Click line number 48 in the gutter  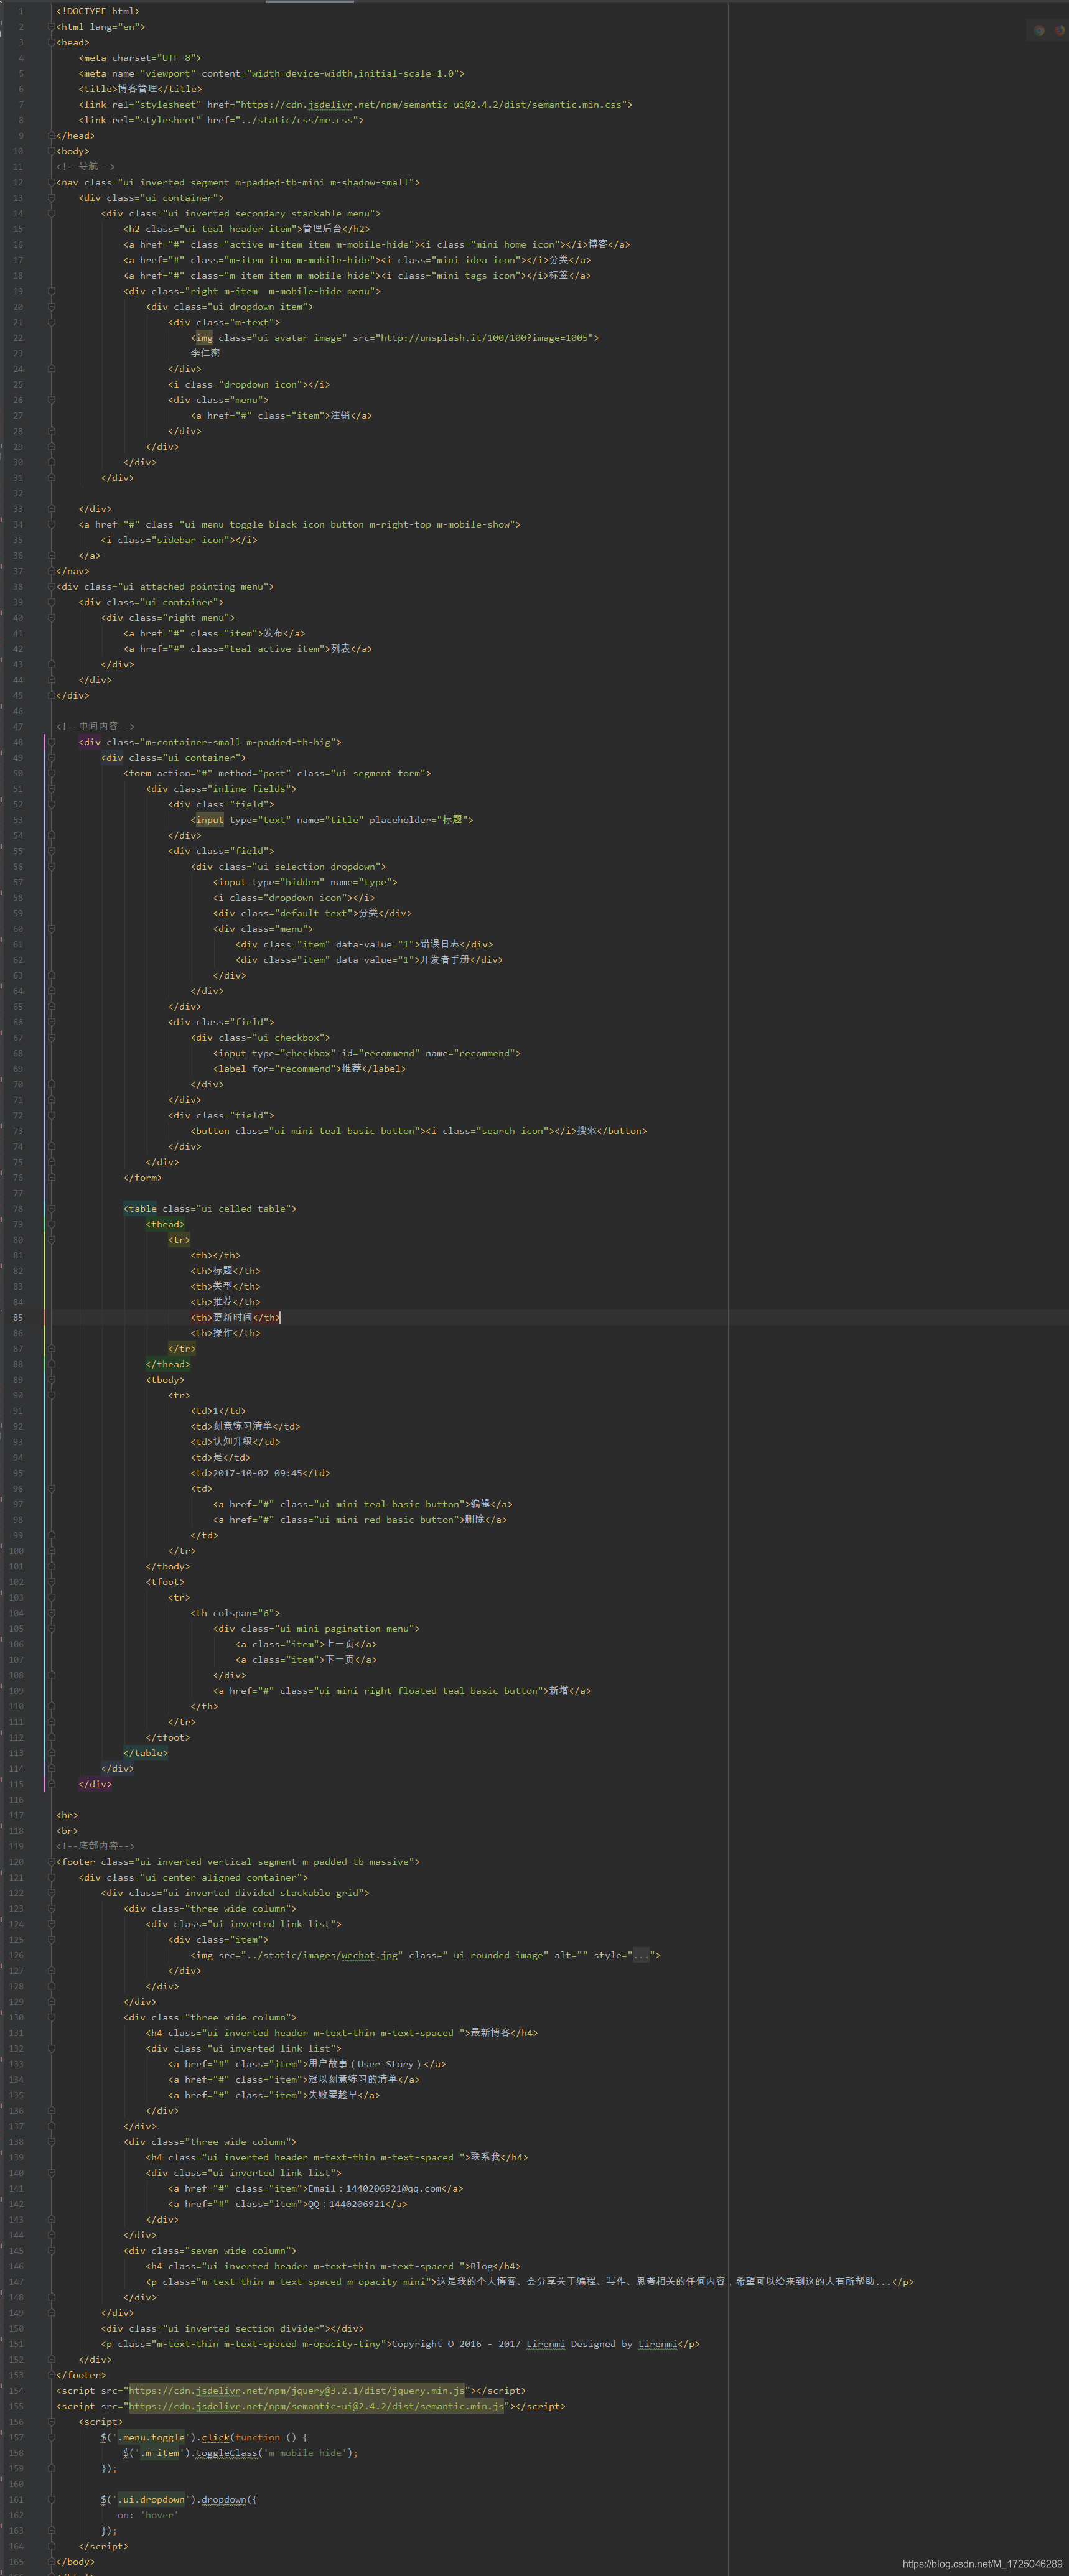[x=18, y=742]
